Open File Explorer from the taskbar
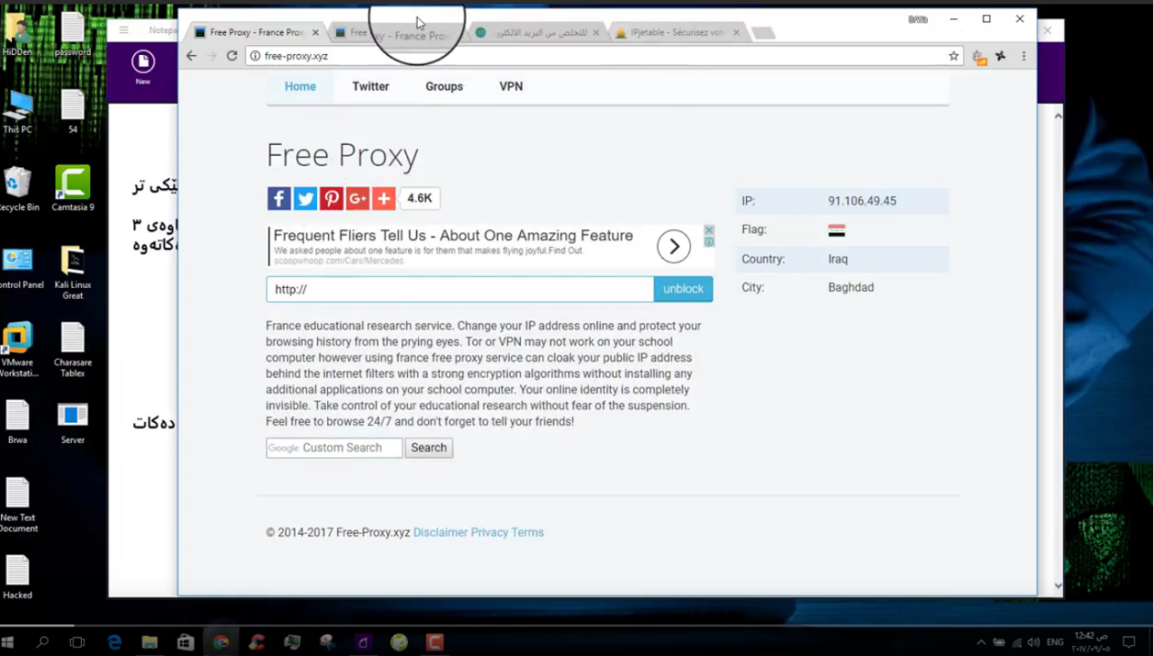The width and height of the screenshot is (1153, 656). (150, 643)
